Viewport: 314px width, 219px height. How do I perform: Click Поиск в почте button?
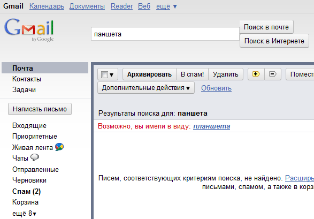point(266,27)
